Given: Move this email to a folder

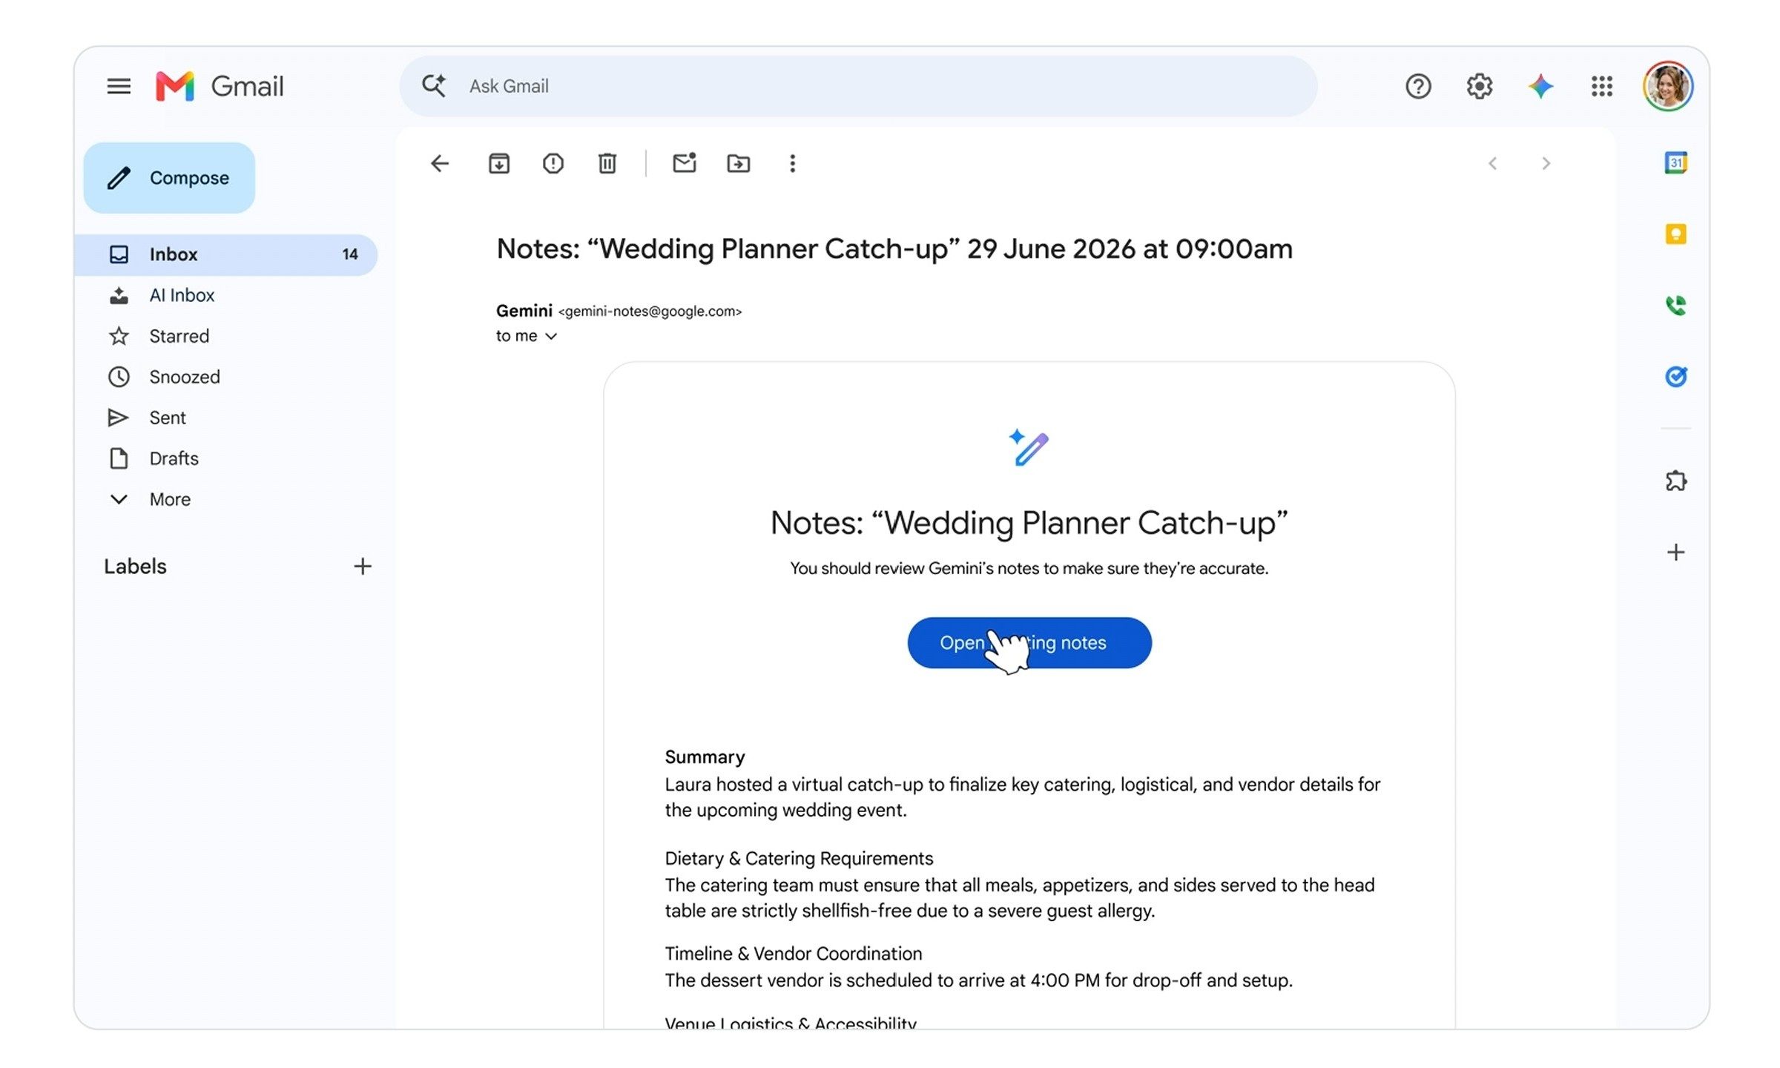Looking at the screenshot, I should pos(738,163).
